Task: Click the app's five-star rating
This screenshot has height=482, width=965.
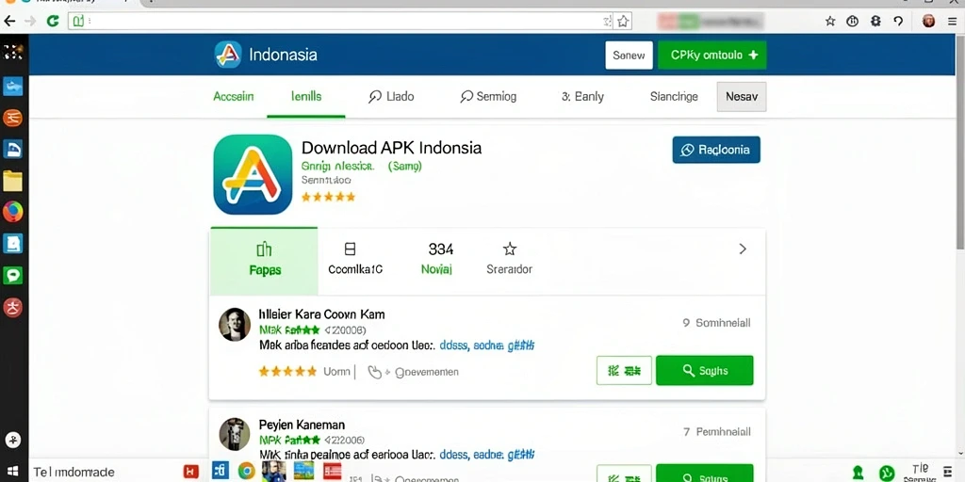Action: 328,198
